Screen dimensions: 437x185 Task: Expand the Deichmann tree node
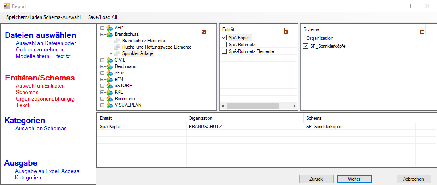(102, 66)
